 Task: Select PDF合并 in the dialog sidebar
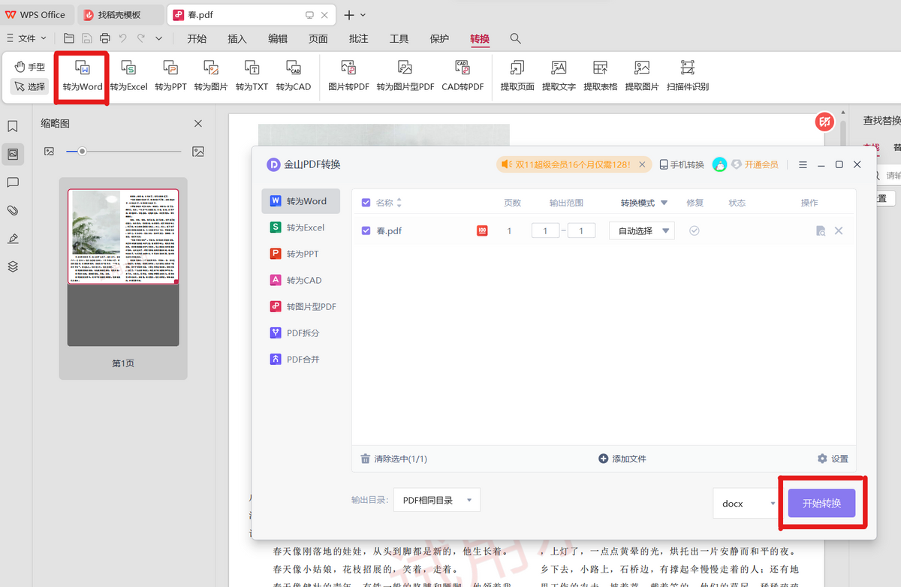(300, 359)
